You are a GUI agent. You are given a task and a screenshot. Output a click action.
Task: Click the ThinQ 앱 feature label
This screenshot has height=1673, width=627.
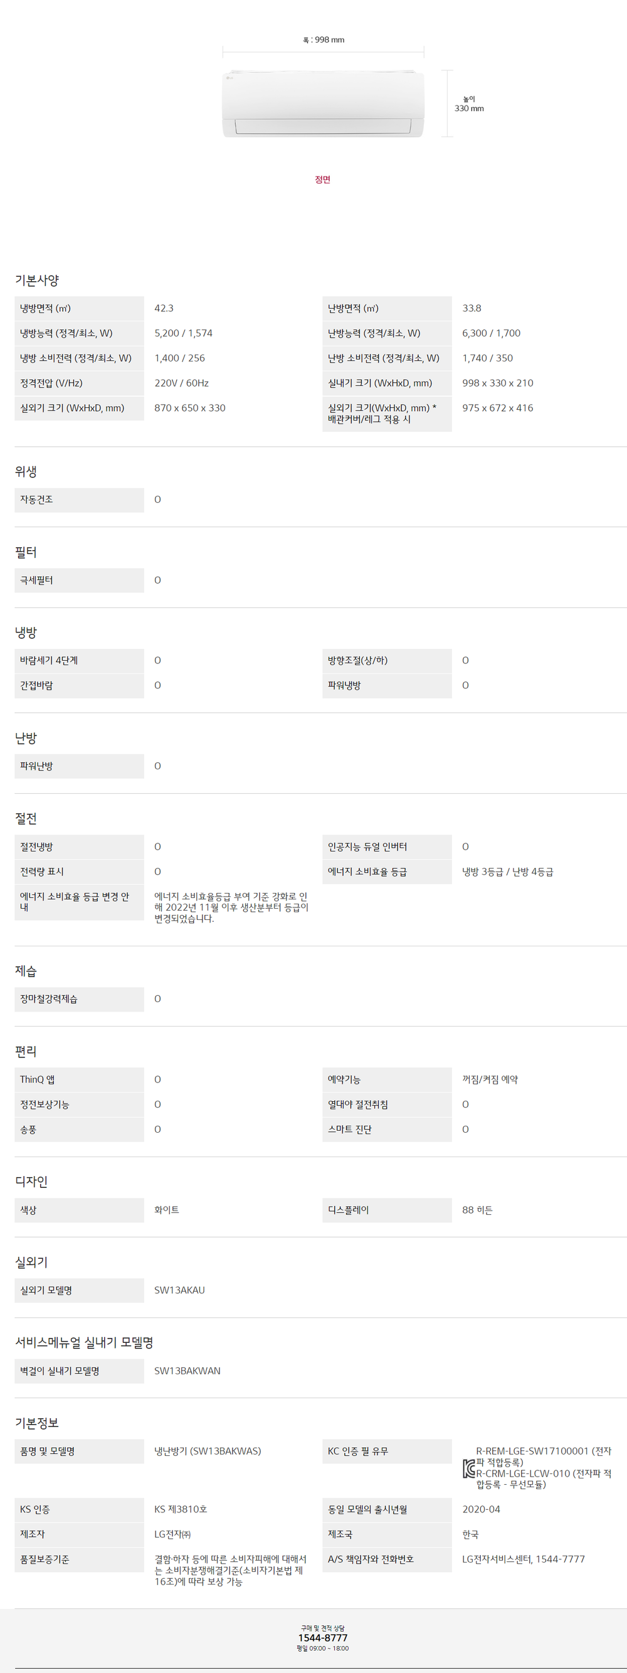[38, 1079]
